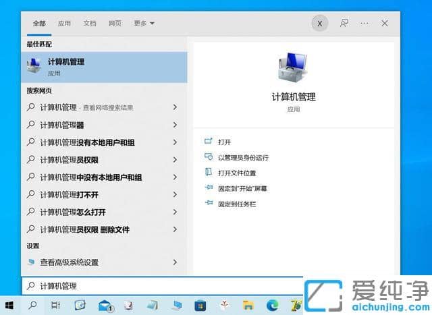The image size is (432, 315).
Task: Click the pin-to-taskbar pin icon
Action: pyautogui.click(x=209, y=203)
